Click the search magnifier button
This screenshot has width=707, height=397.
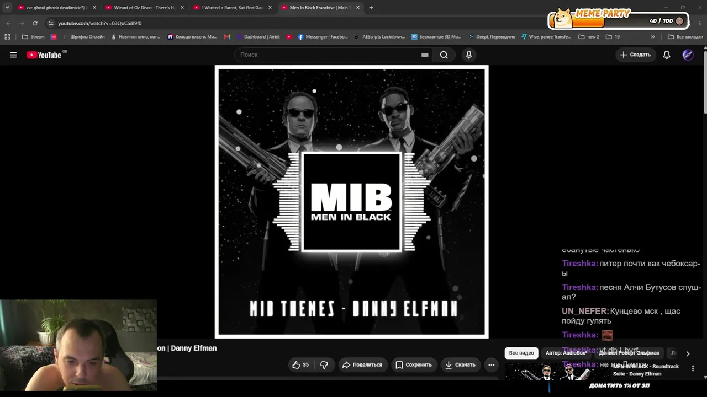[x=444, y=55]
